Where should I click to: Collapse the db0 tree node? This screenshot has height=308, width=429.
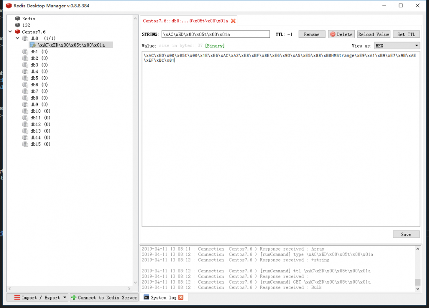[18, 38]
